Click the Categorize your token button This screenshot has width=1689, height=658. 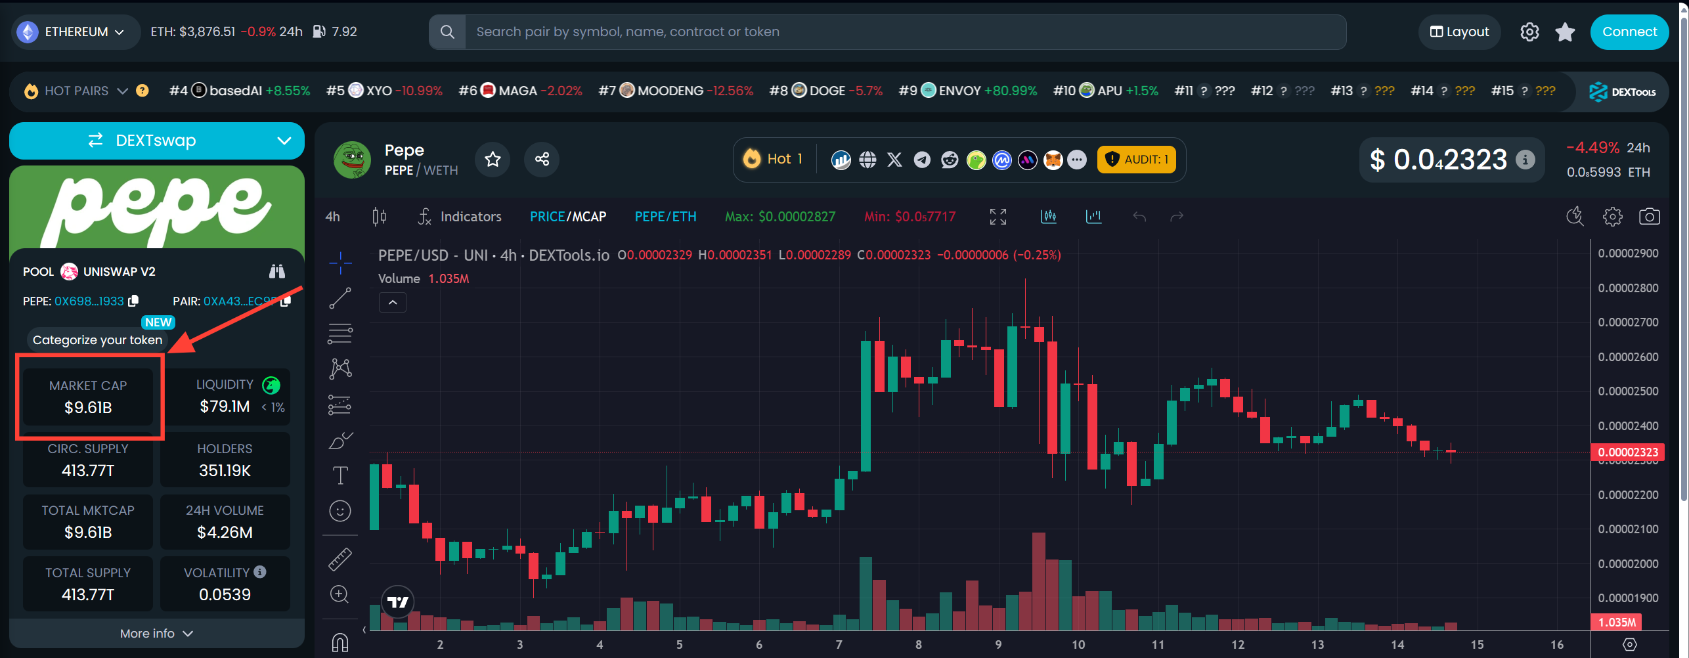(97, 340)
